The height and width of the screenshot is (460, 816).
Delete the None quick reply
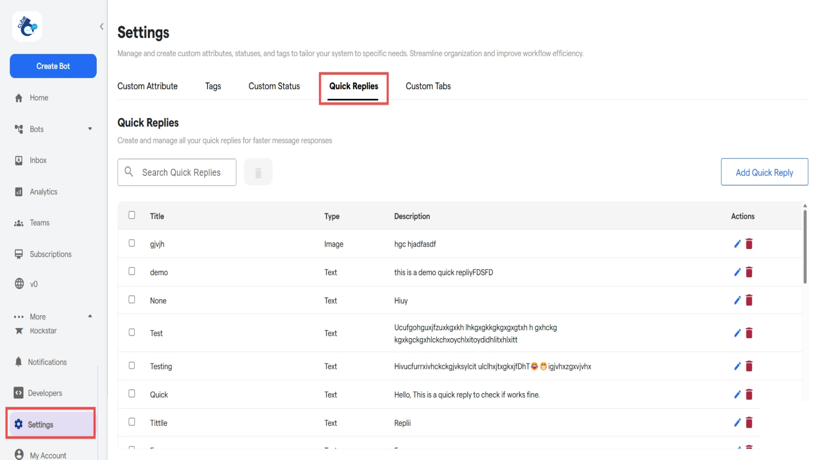tap(749, 300)
